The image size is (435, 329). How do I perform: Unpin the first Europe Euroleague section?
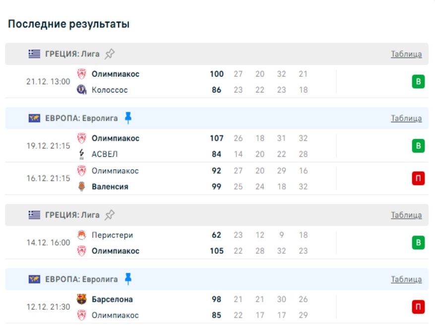[x=128, y=118]
